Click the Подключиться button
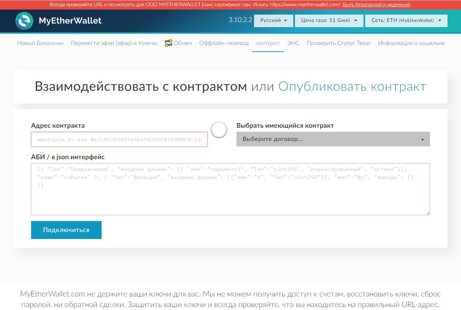The height and width of the screenshot is (310, 461). 66,230
